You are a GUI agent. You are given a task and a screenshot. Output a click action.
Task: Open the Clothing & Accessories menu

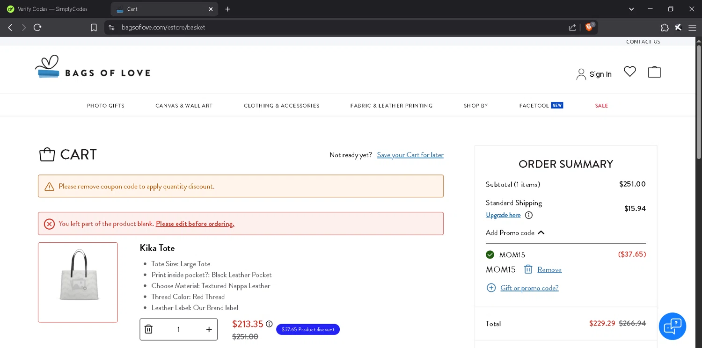(282, 106)
